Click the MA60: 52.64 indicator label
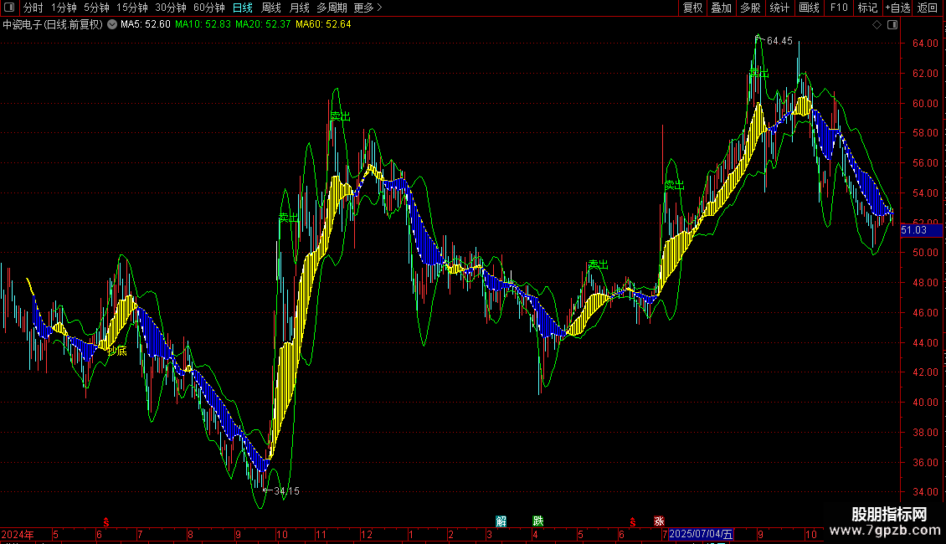 (x=323, y=24)
